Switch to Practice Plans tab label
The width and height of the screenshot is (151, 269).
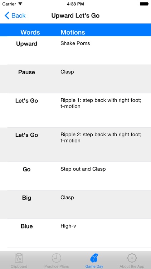click(x=57, y=266)
